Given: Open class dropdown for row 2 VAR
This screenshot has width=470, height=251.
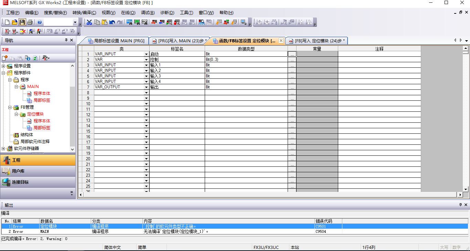Looking at the screenshot, I should 146,59.
